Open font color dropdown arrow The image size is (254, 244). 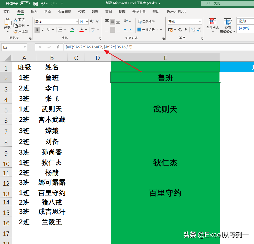tap(86, 30)
